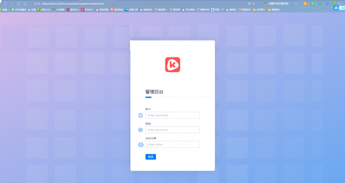Image resolution: width=345 pixels, height=183 pixels.
Task: Open the 游戏中心 bookmark
Action: 73,10
